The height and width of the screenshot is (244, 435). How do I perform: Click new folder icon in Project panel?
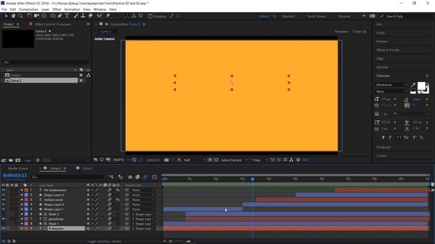click(x=11, y=160)
